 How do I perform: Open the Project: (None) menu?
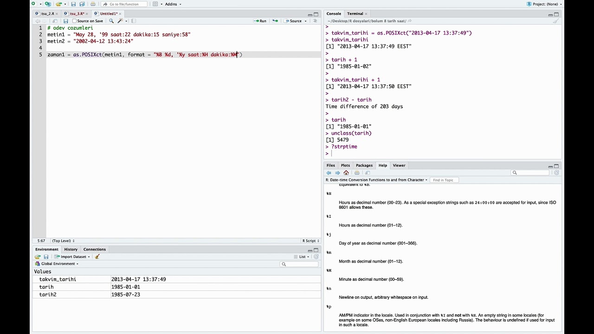tap(544, 4)
